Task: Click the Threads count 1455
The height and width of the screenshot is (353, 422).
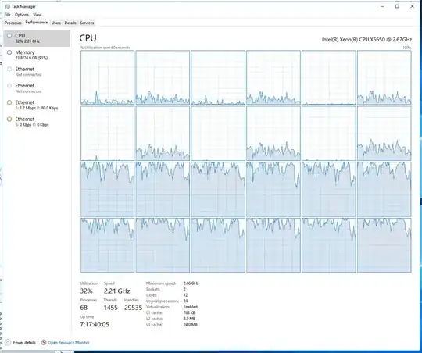Action: (x=111, y=308)
